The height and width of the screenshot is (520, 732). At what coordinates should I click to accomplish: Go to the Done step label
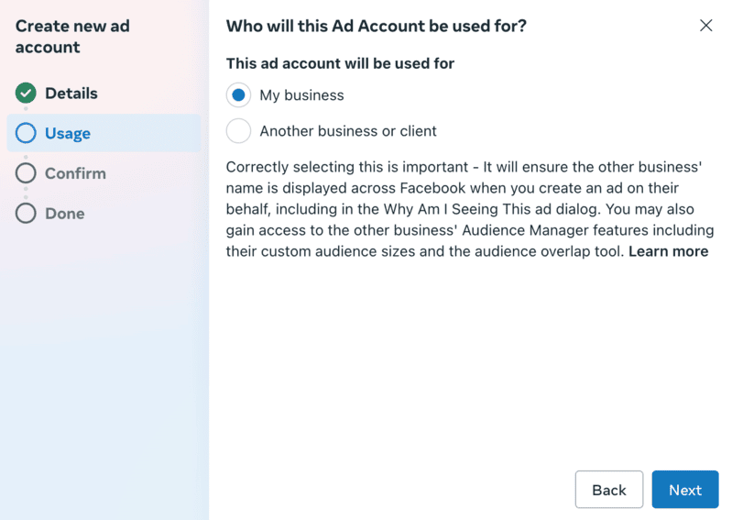pos(65,214)
